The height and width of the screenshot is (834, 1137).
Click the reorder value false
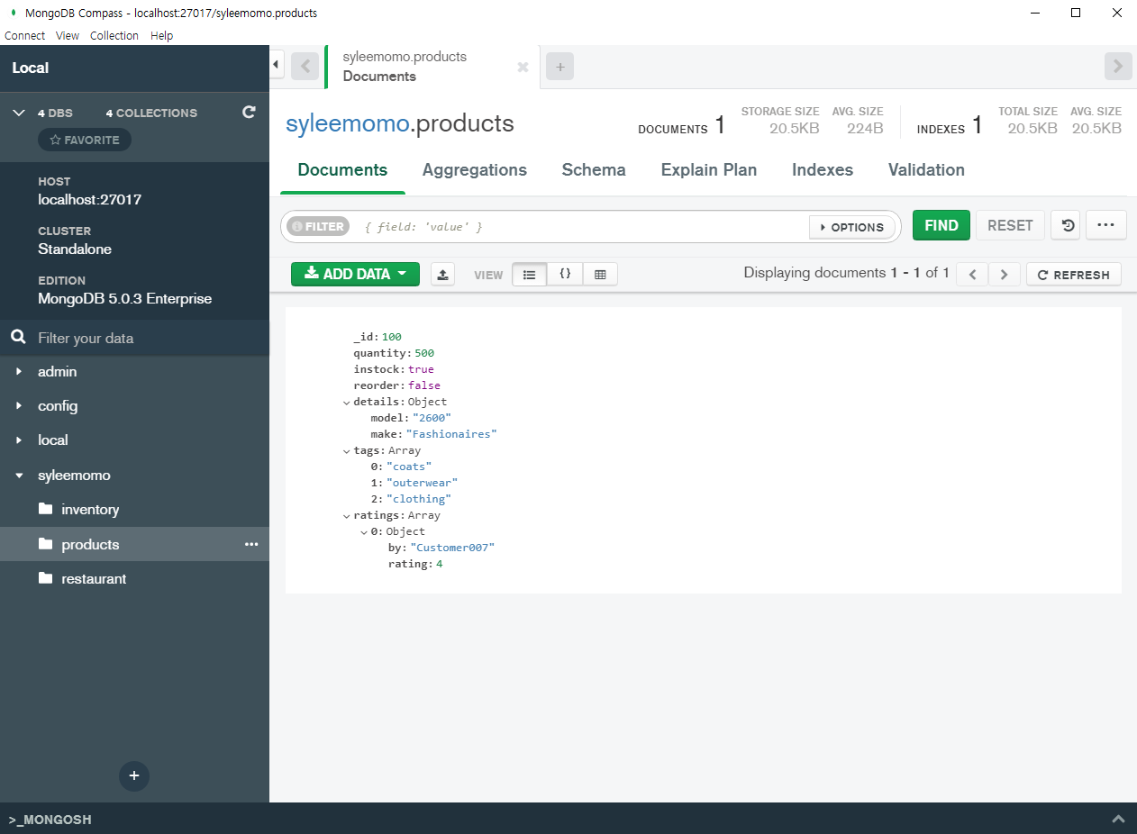424,385
